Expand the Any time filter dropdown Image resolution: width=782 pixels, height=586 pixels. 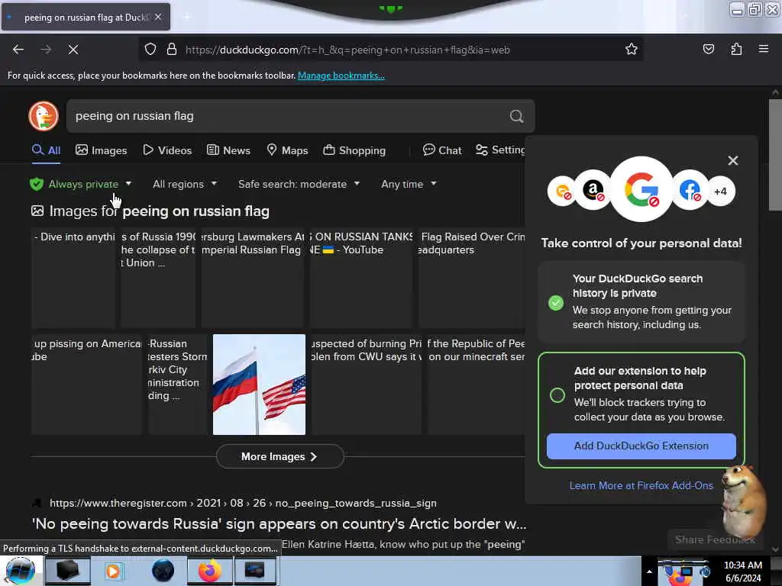pyautogui.click(x=409, y=185)
